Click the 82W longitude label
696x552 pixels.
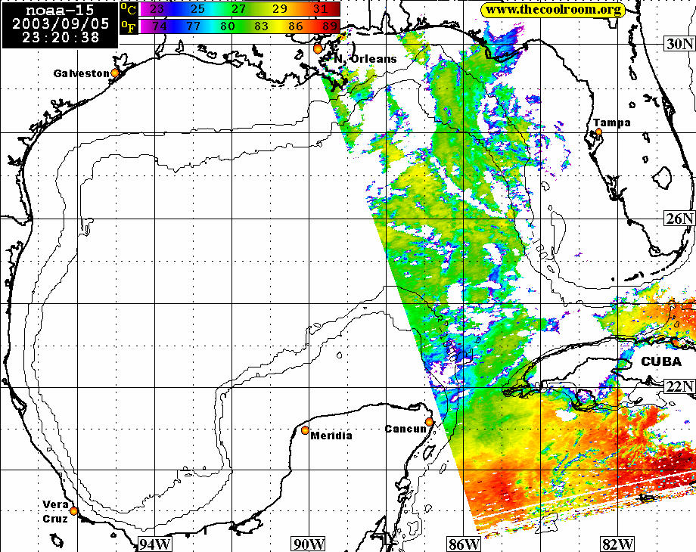point(617,544)
